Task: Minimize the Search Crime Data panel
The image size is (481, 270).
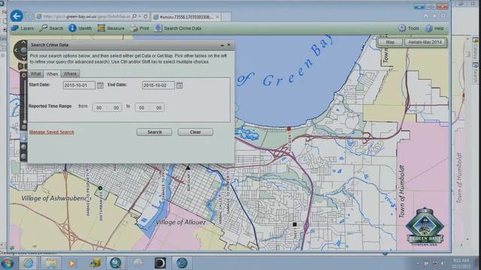Action: 222,45
